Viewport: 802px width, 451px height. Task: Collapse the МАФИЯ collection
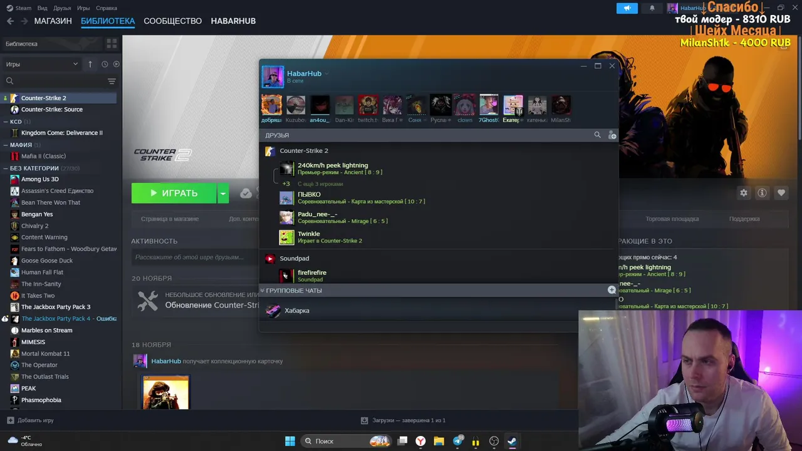(6, 145)
